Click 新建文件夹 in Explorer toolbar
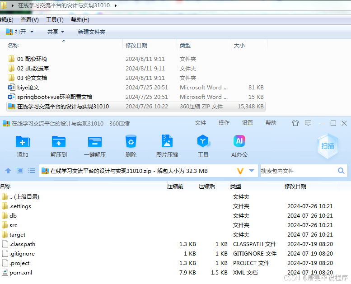Image resolution: width=351 pixels, height=284 pixels. (x=92, y=32)
